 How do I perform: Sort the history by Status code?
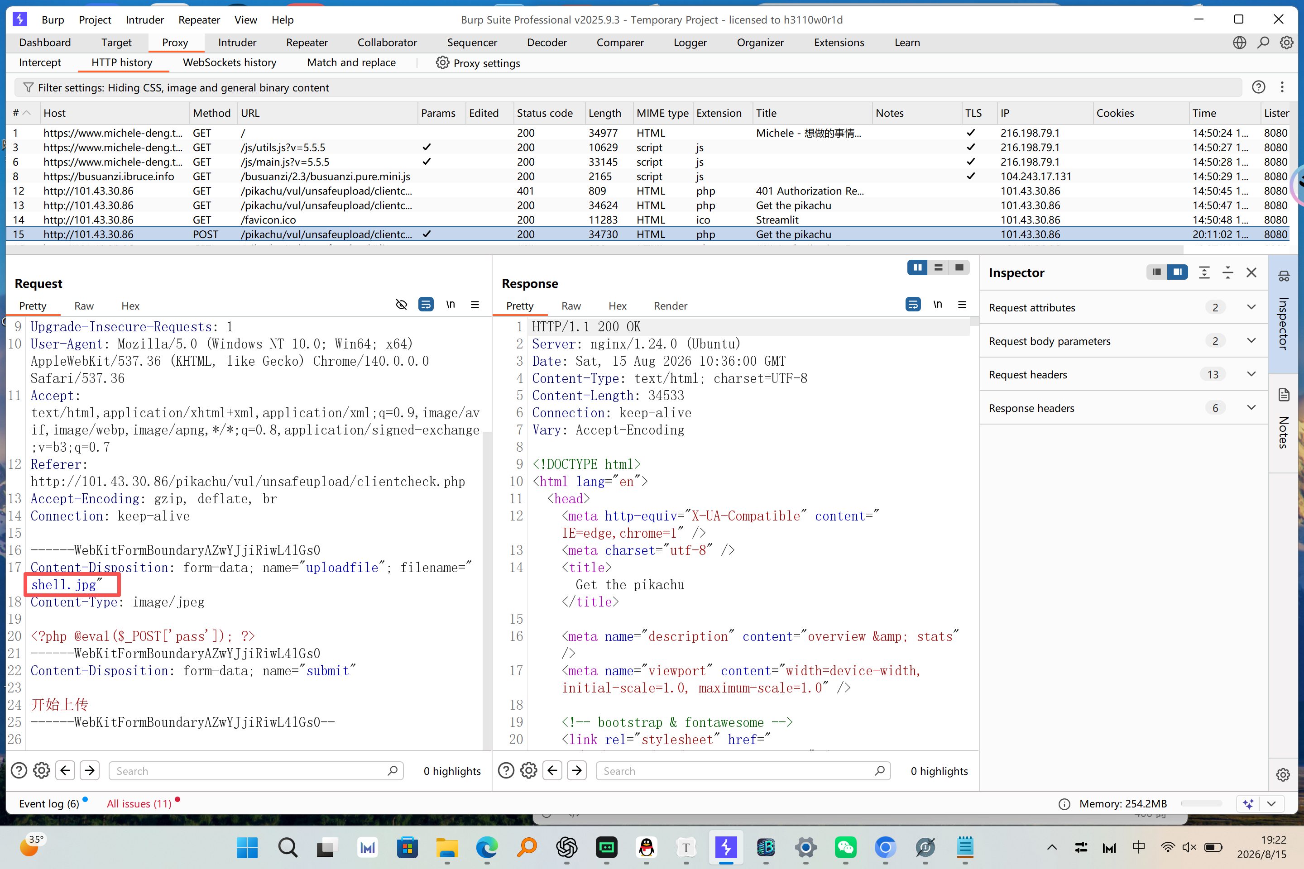548,113
